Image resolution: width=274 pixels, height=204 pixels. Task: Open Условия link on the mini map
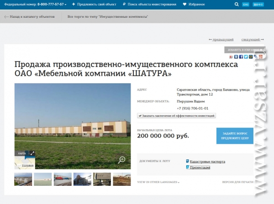pyautogui.click(x=27, y=165)
